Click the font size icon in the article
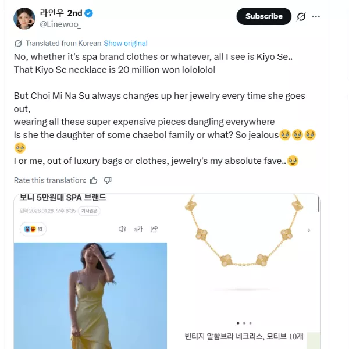The image size is (349, 349). (138, 229)
